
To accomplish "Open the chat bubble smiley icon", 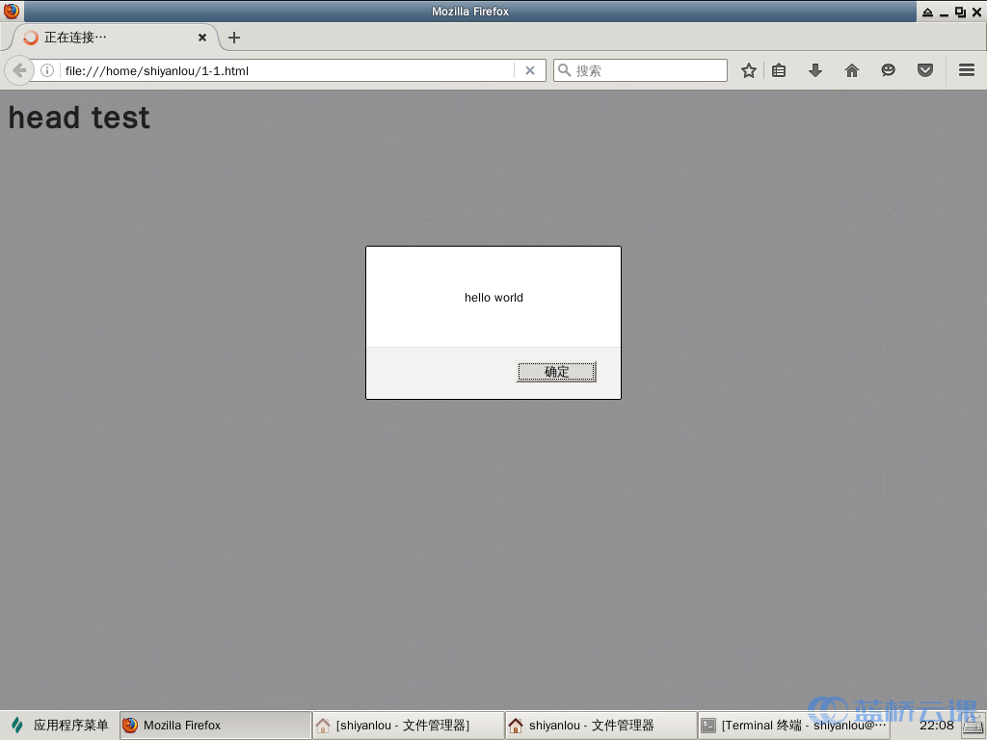I will click(888, 70).
